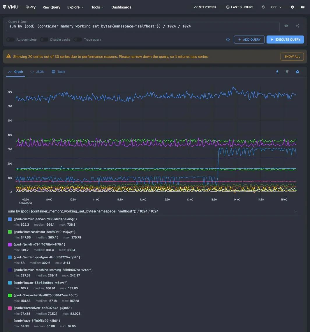Click the immich-postgres color swatch
This screenshot has height=332, width=310.
click(x=10, y=257)
